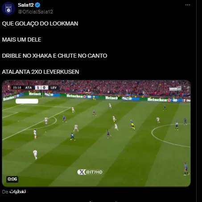Click the yellow-shirted referee in the video
The width and height of the screenshot is (202, 202).
point(132,125)
